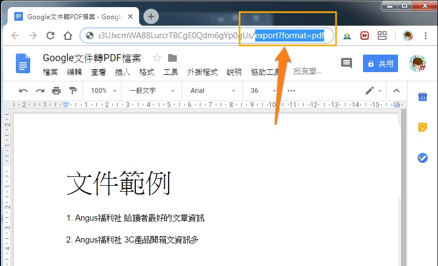Open the 一般文字 style dropdown
This screenshot has height=266, width=438.
point(152,91)
